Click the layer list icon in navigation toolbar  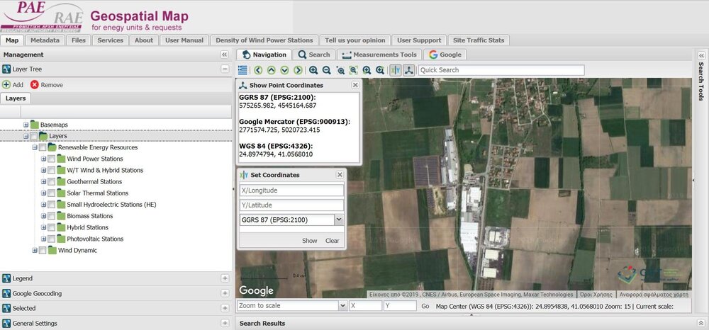243,70
